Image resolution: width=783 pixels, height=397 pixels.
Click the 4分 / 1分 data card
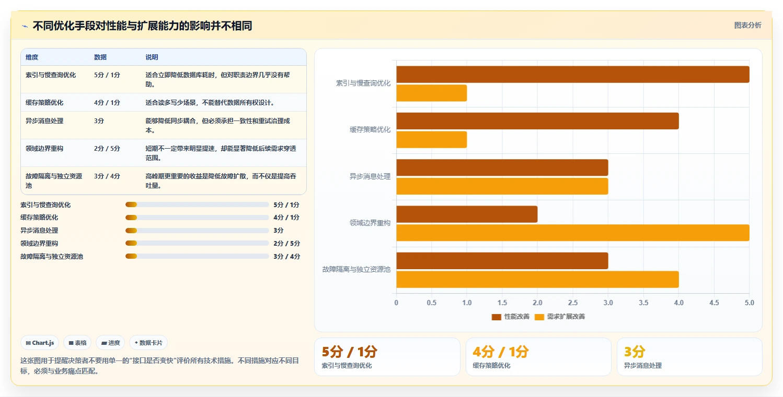tap(538, 357)
